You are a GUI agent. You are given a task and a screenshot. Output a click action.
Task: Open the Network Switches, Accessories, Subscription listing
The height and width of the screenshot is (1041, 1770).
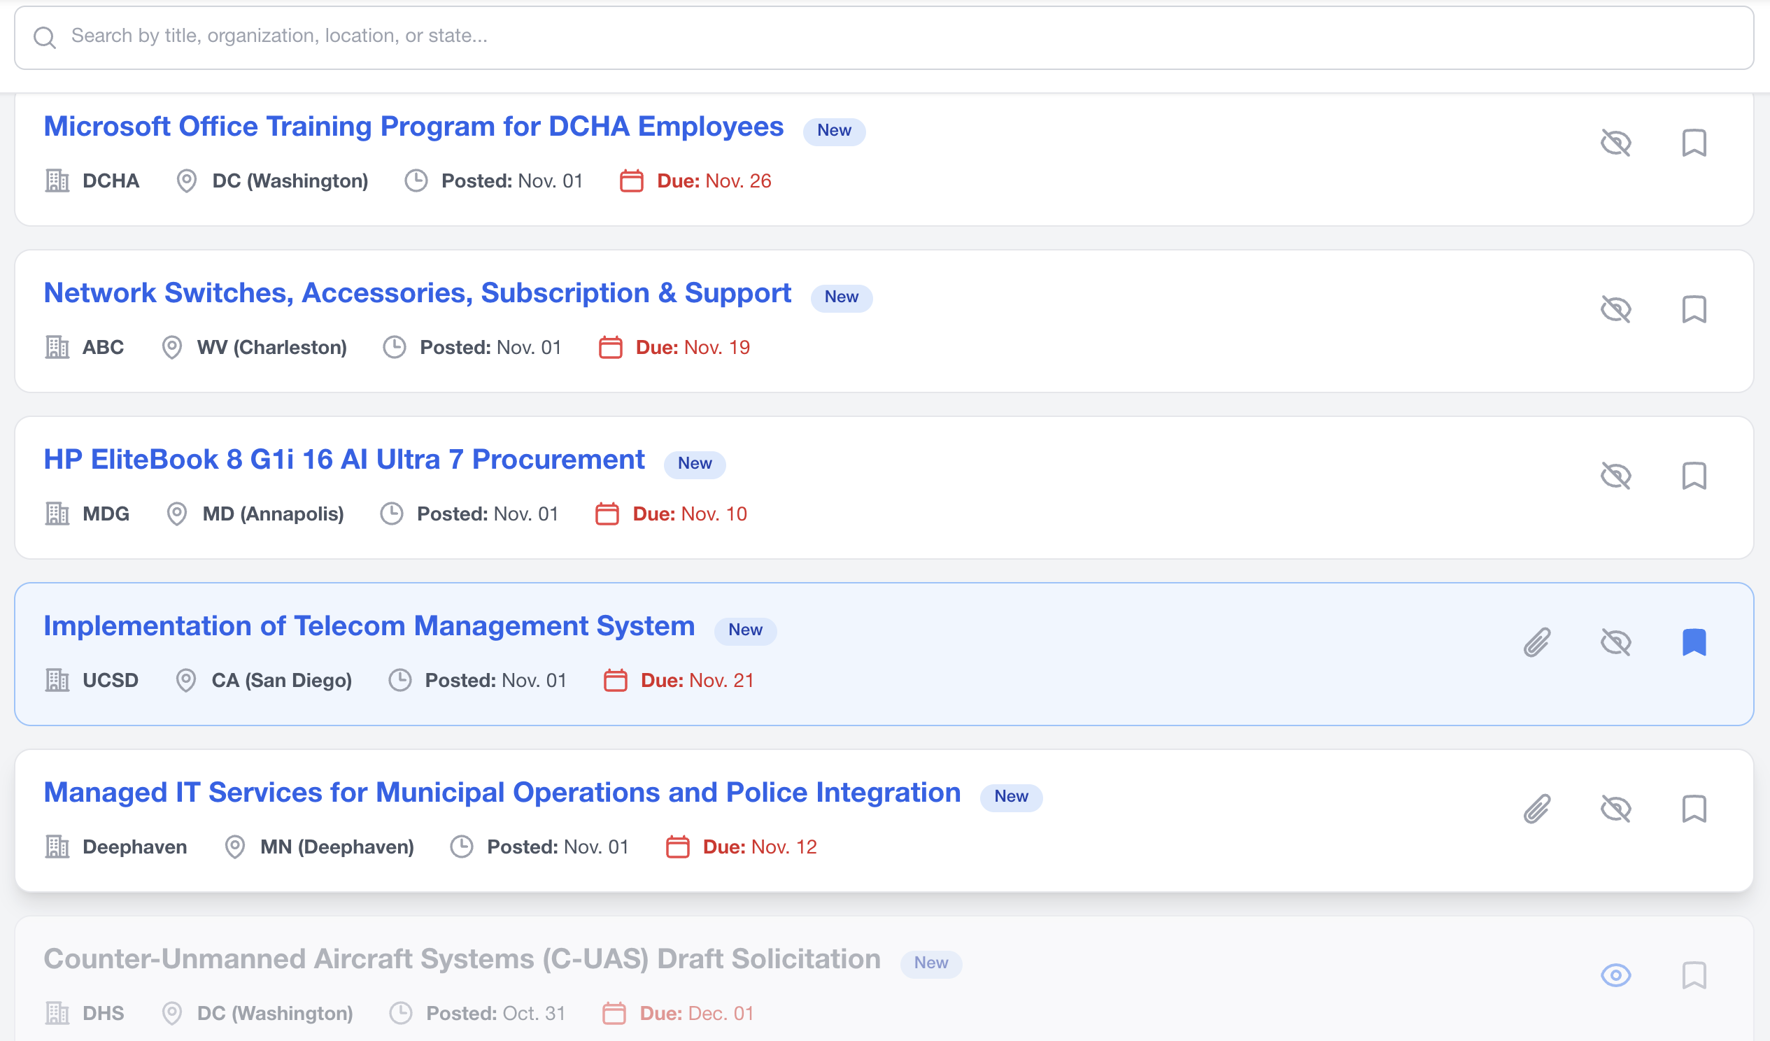pos(417,292)
